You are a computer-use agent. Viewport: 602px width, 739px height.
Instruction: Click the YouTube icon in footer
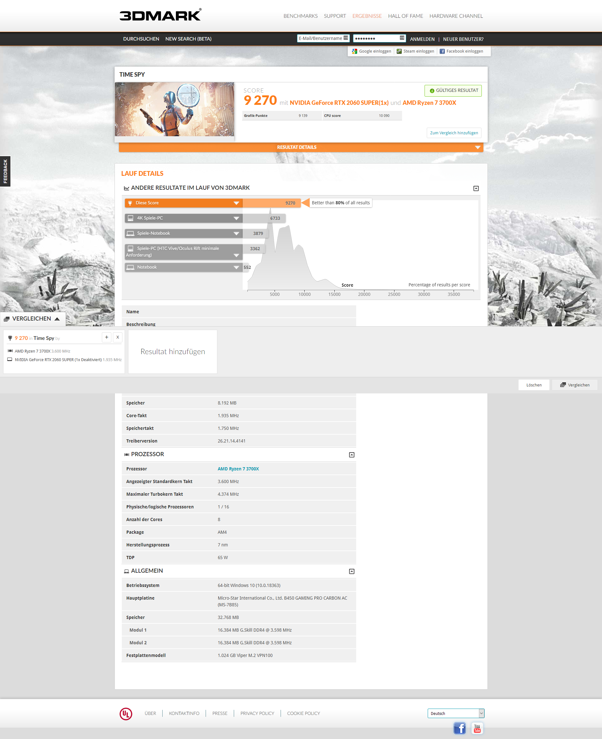(x=477, y=728)
